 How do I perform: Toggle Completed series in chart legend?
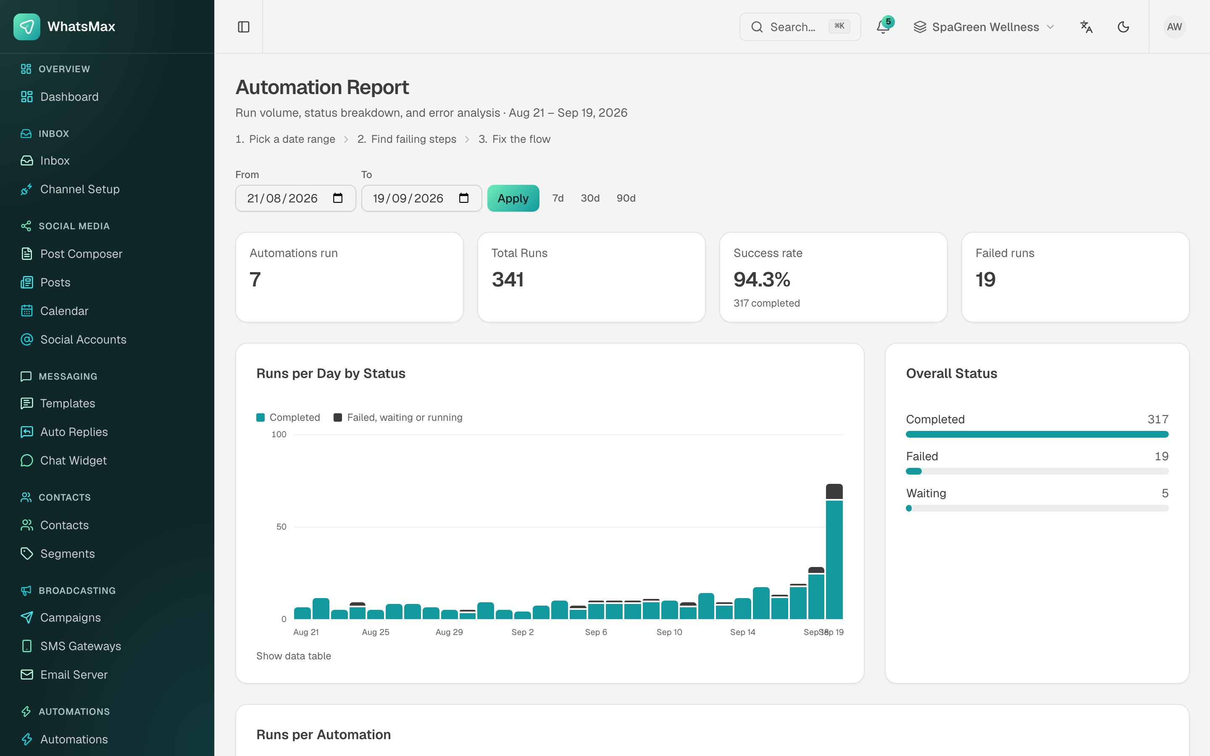(288, 417)
